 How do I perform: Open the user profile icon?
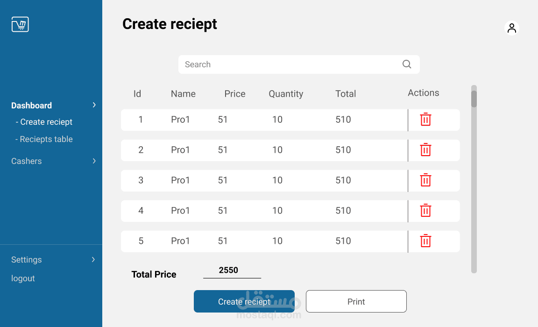coord(512,28)
